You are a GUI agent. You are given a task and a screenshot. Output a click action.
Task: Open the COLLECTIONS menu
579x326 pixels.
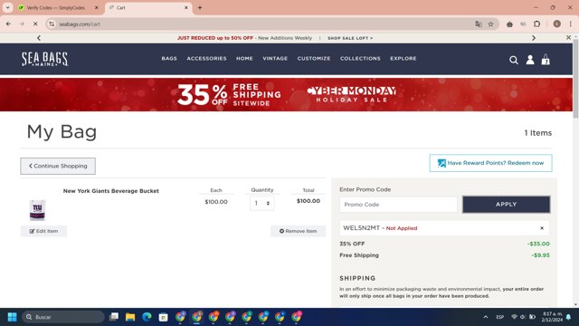pyautogui.click(x=360, y=58)
